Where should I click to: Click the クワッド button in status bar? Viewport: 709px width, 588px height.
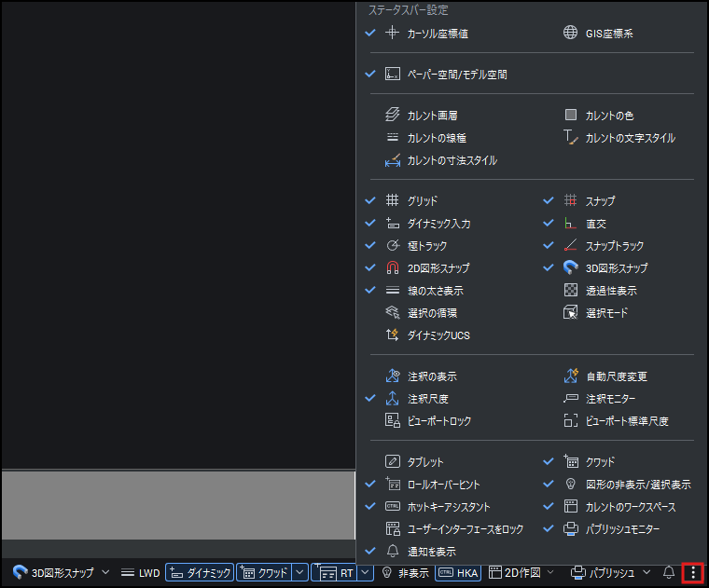264,573
